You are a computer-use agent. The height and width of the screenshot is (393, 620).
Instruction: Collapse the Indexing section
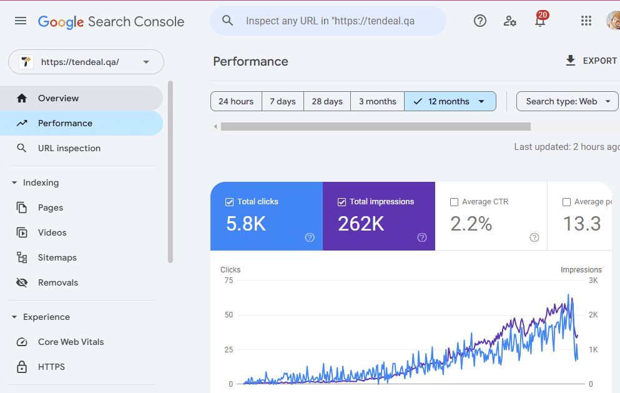[14, 183]
